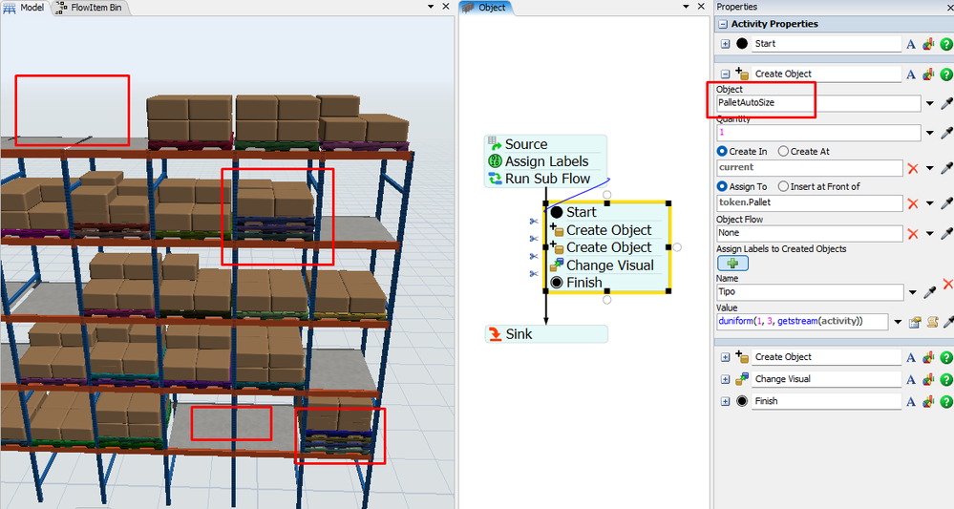The width and height of the screenshot is (954, 509).
Task: Select the Create At radio button
Action: [783, 152]
